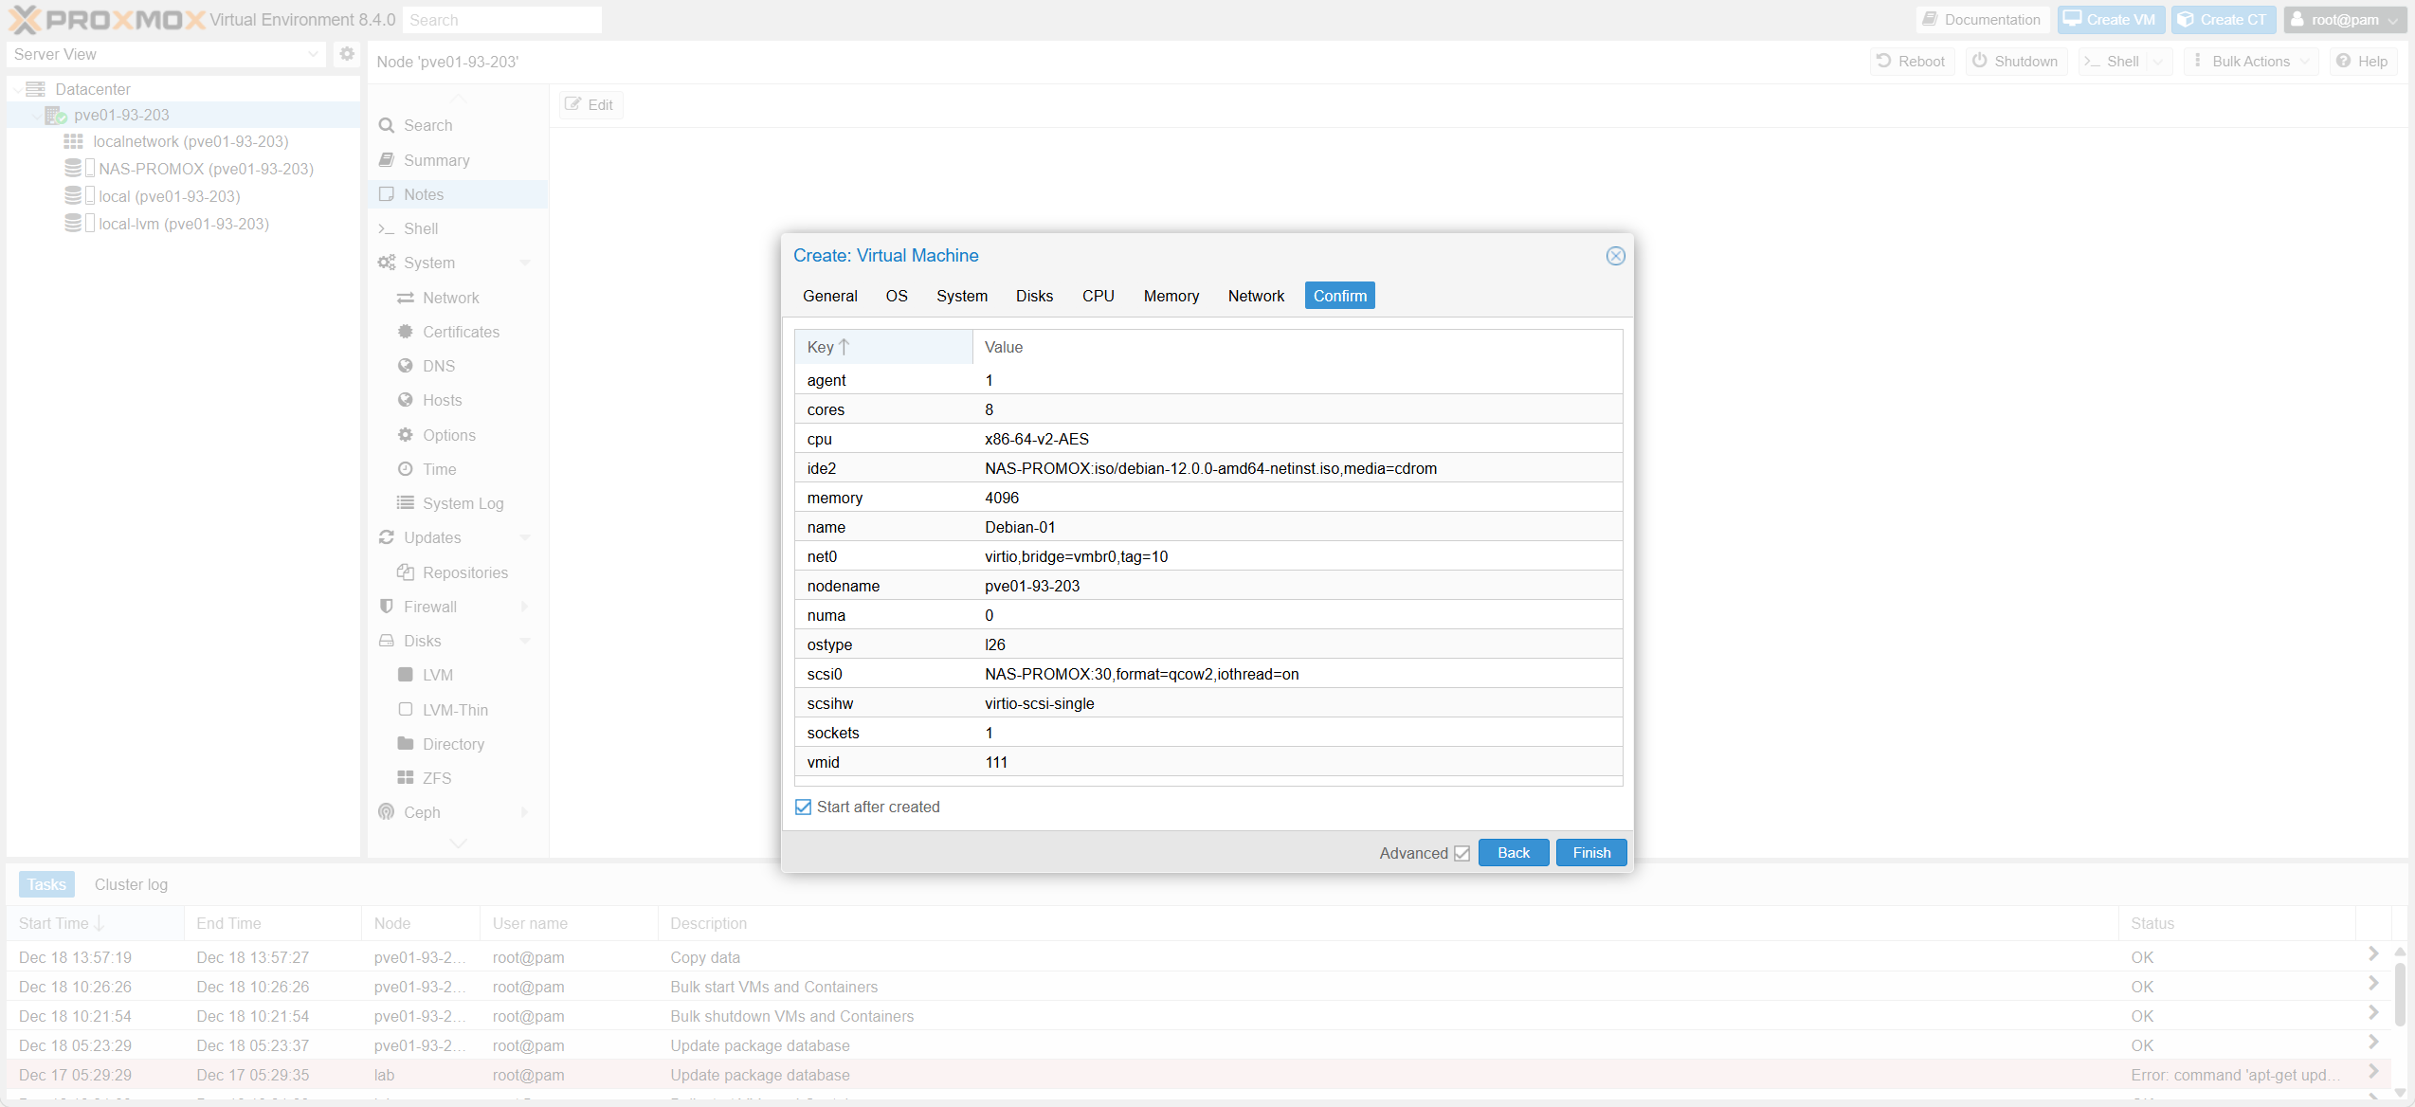Uncheck Start after created checkbox
2415x1107 pixels.
point(804,808)
